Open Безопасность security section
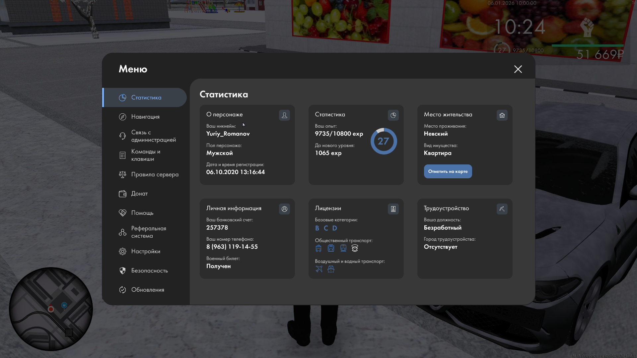The image size is (637, 358). [x=149, y=270]
